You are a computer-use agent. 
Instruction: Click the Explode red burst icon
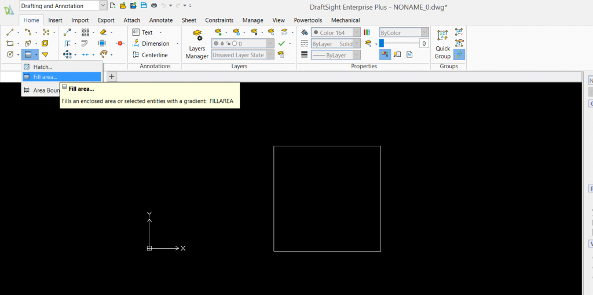(x=120, y=43)
